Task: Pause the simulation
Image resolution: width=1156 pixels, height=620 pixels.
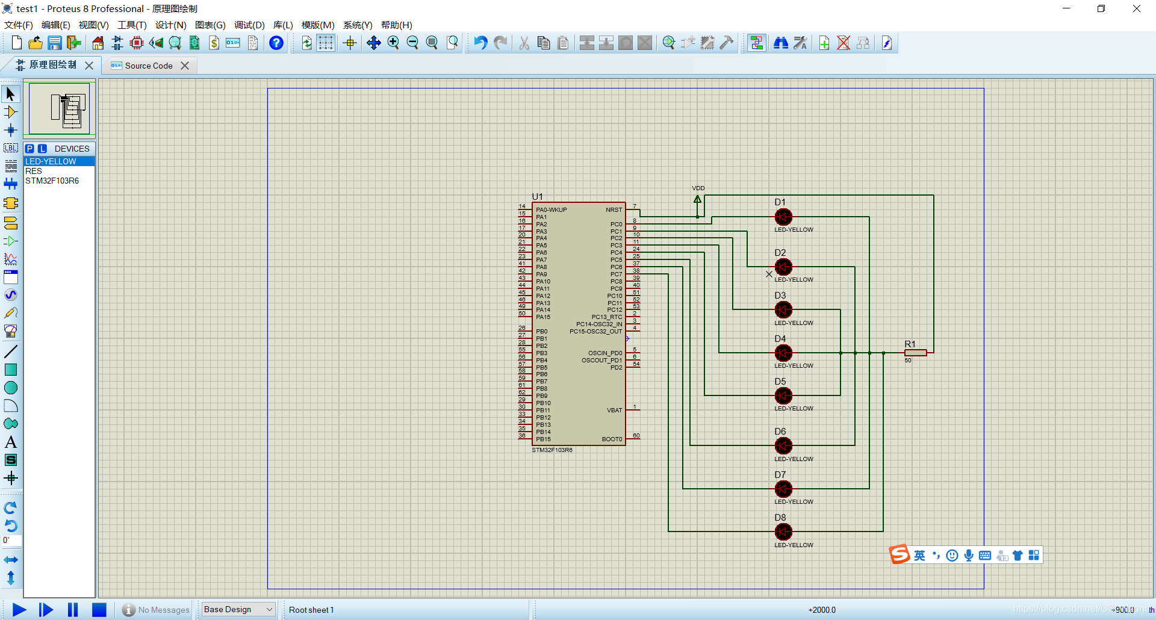Action: (73, 610)
